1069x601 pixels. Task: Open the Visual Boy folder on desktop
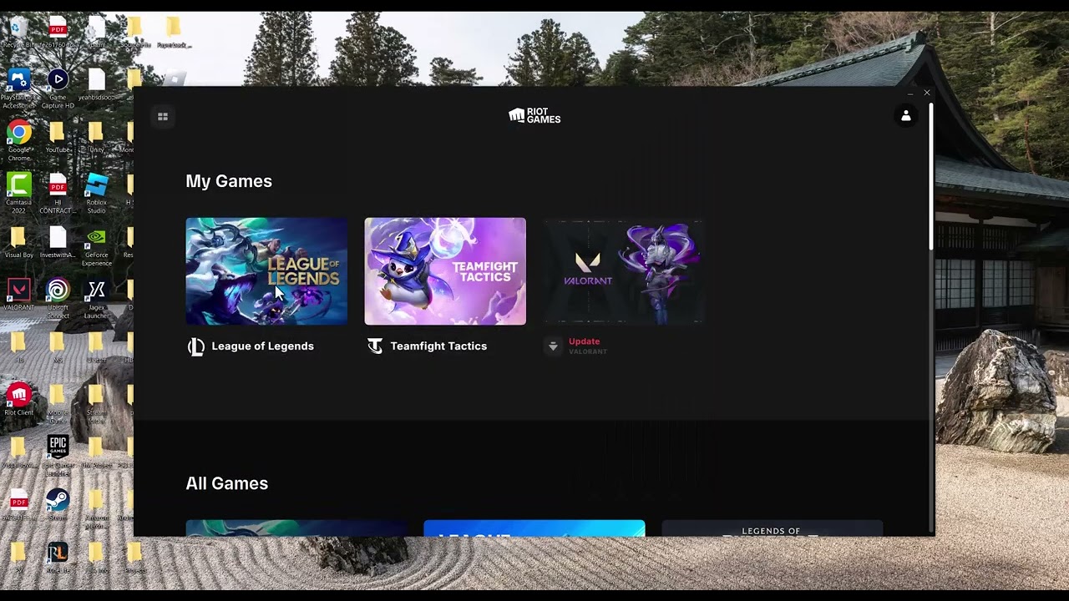pos(18,243)
